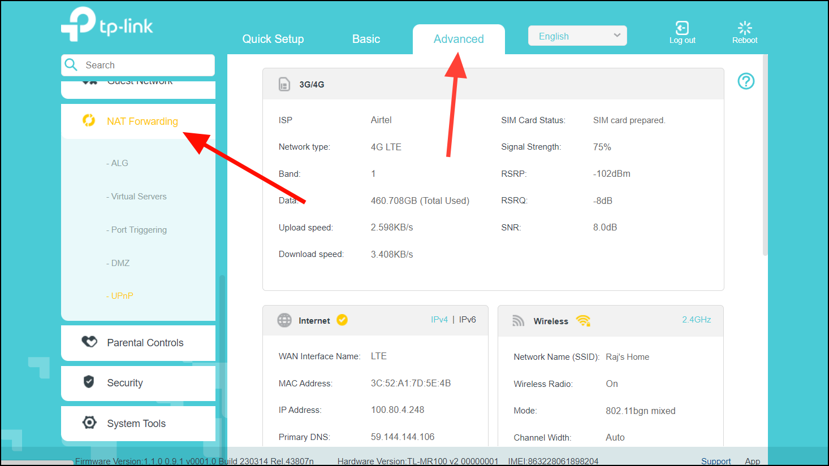Switch Internet panel to IPv6
The image size is (829, 466).
coord(468,320)
